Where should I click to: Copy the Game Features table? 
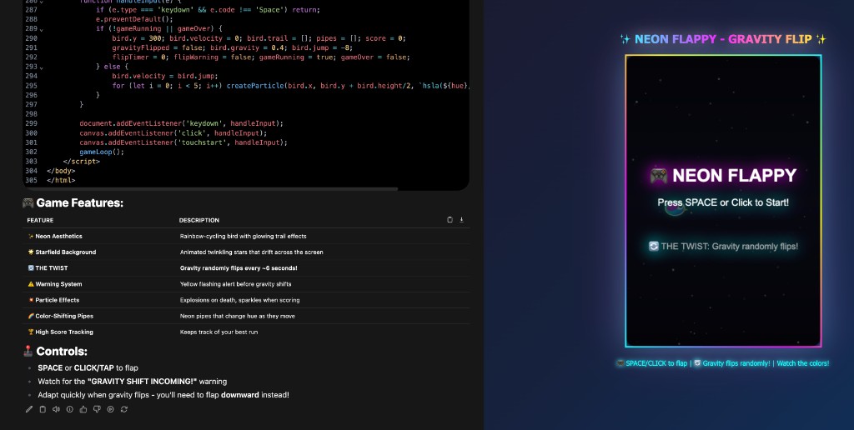(x=450, y=220)
